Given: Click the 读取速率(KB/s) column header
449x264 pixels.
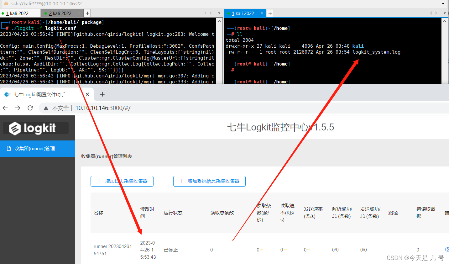Looking at the screenshot, I should [287, 213].
